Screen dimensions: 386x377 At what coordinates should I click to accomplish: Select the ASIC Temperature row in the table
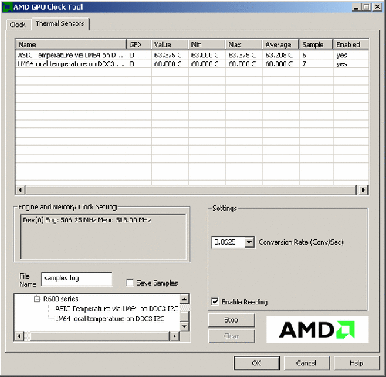[x=192, y=55]
